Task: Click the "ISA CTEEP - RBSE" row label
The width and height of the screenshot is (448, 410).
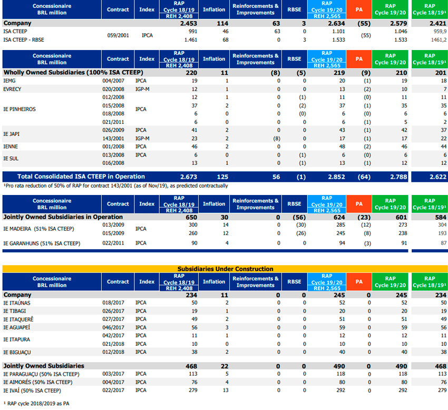Action: point(24,40)
